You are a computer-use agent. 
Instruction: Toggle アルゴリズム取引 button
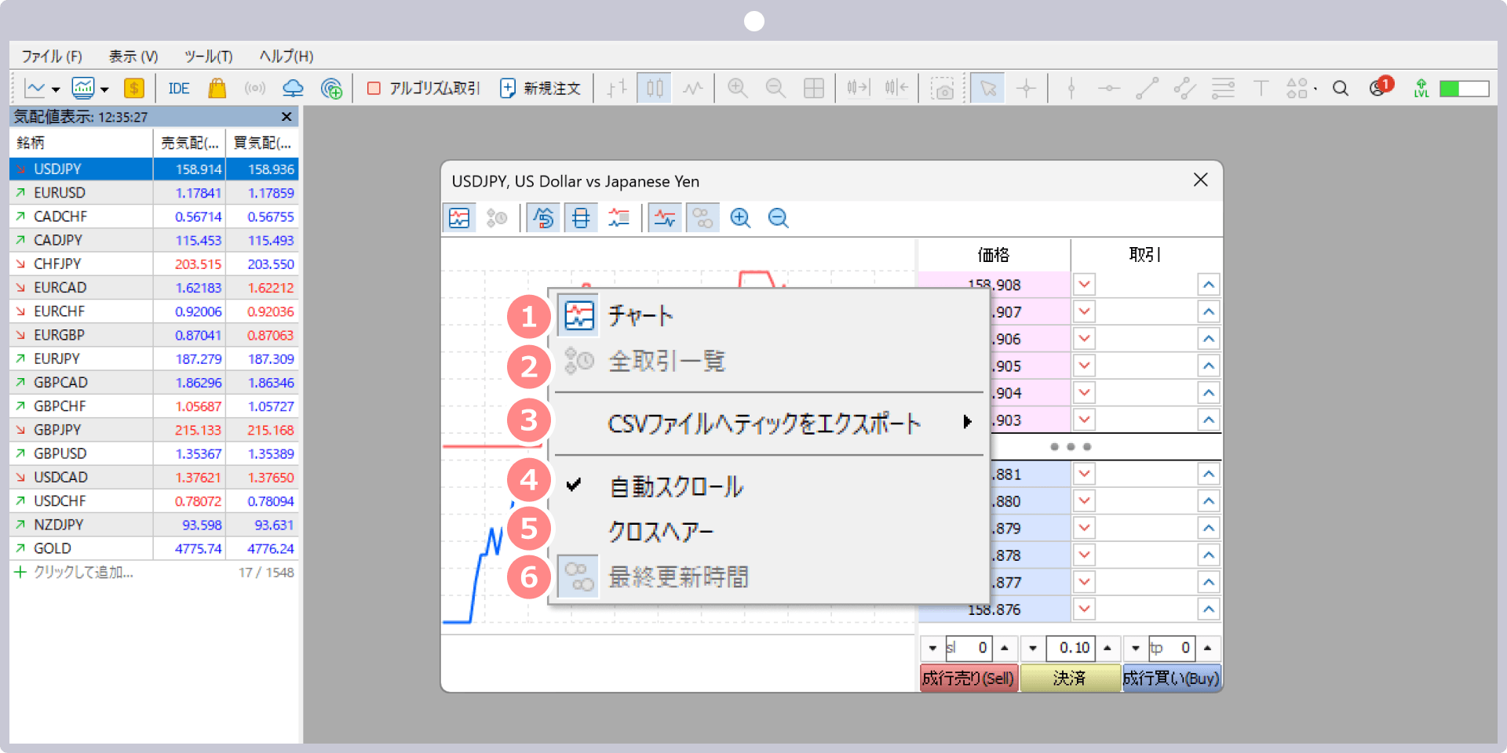click(x=424, y=89)
